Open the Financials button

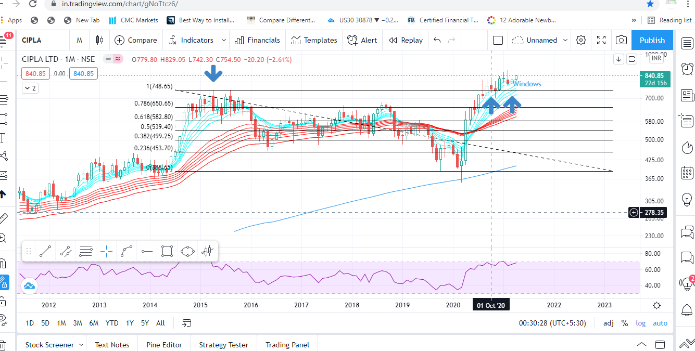(257, 40)
